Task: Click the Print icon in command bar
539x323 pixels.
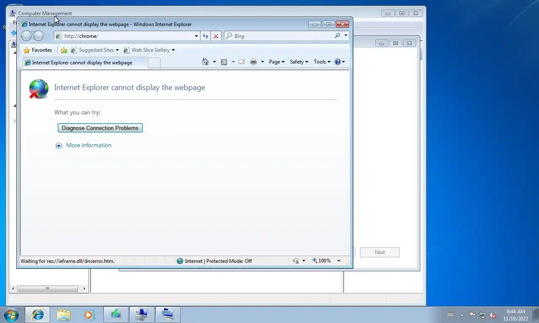Action: (253, 62)
